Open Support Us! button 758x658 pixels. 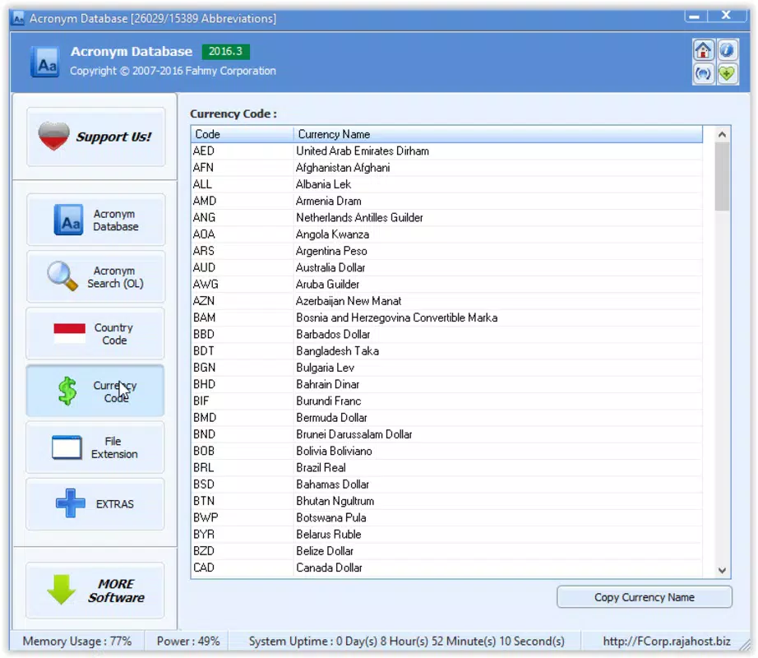95,137
